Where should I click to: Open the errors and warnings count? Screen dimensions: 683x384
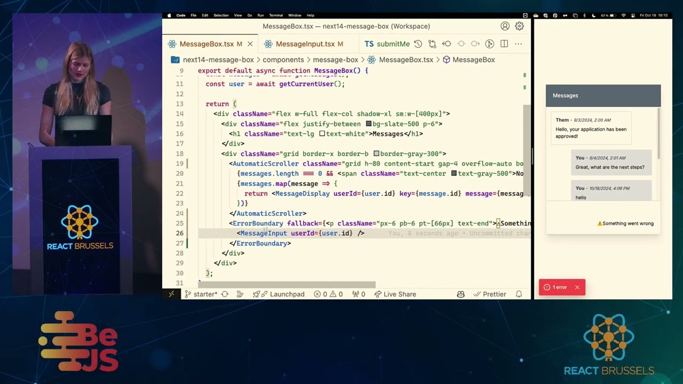tap(328, 294)
